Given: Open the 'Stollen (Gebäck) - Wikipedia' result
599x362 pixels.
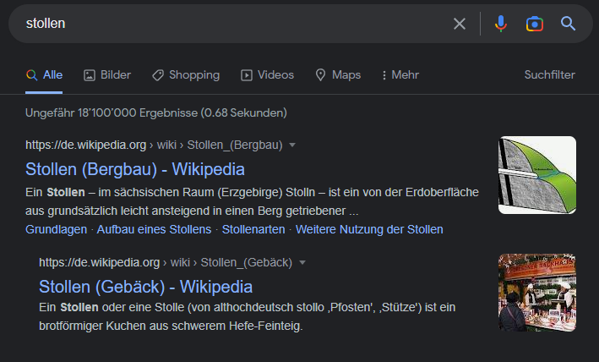Looking at the screenshot, I should point(145,287).
